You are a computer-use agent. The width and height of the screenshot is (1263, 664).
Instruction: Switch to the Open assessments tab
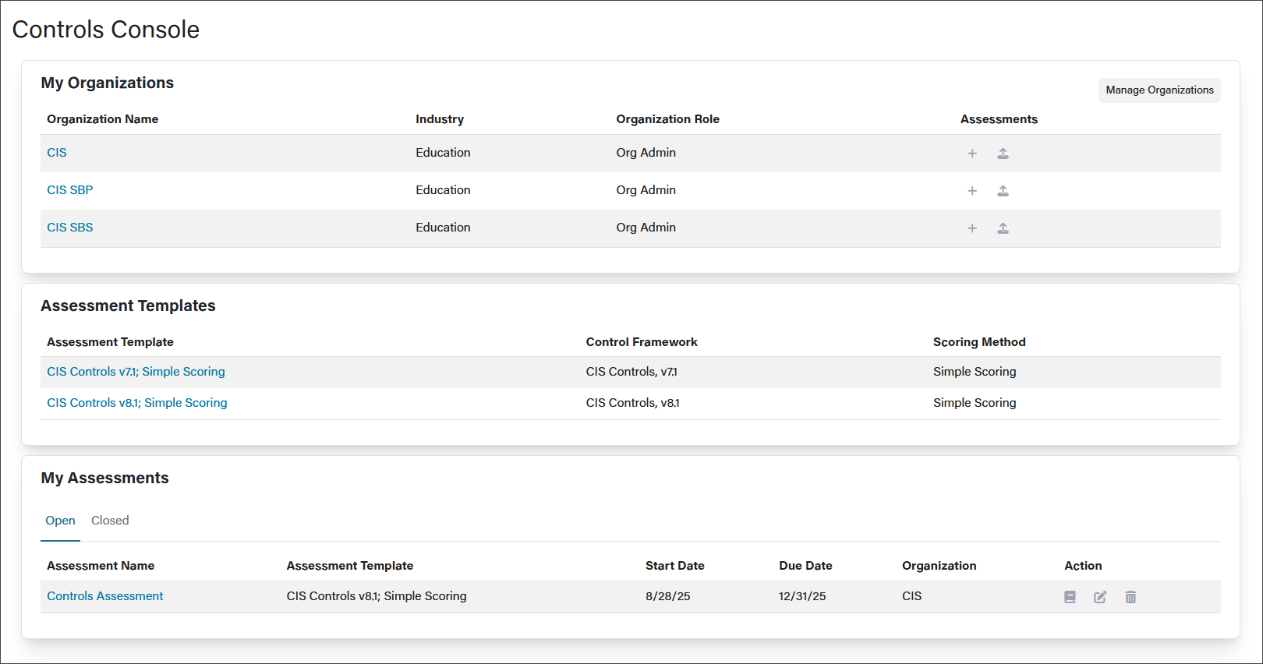pyautogui.click(x=60, y=521)
